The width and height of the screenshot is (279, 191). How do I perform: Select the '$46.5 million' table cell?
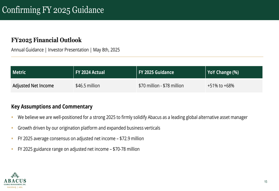(x=105, y=86)
